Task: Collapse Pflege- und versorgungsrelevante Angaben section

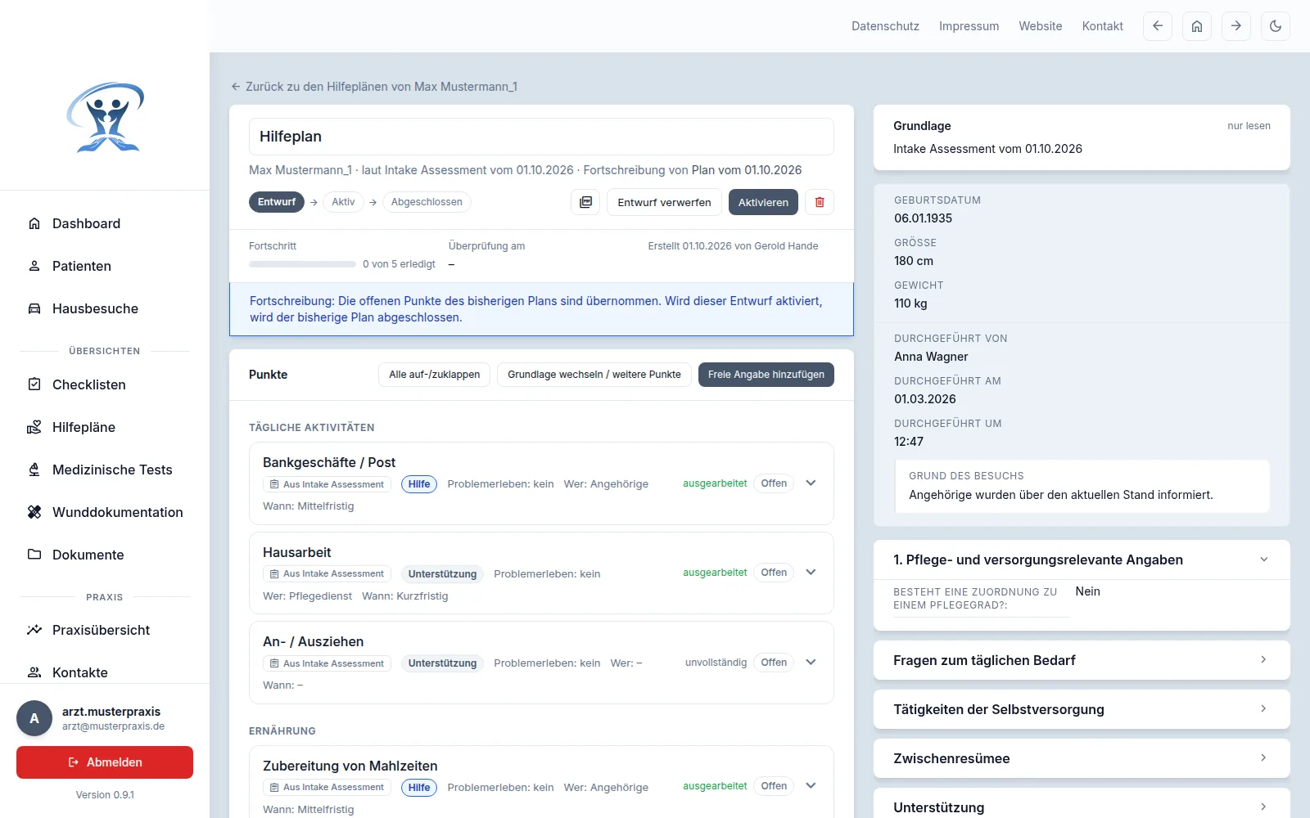Action: (x=1082, y=560)
